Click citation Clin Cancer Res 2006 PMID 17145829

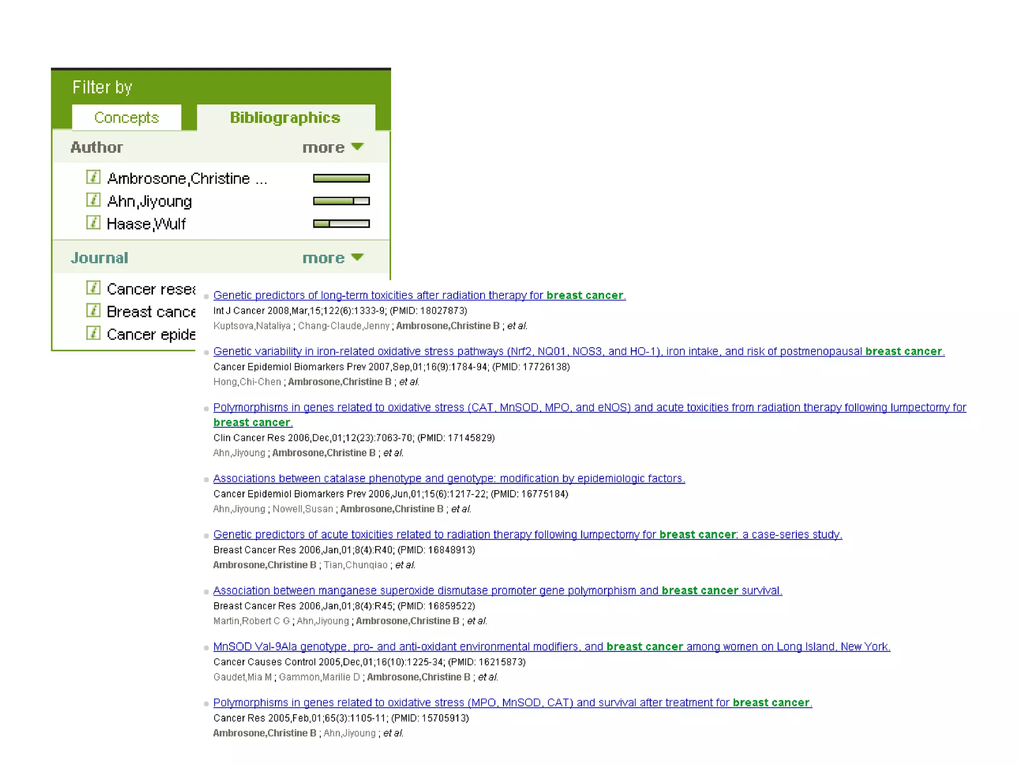354,438
